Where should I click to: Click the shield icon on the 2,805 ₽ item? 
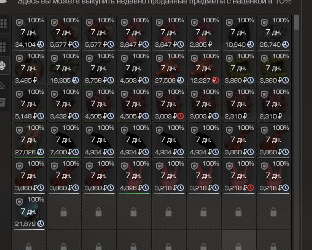click(194, 23)
